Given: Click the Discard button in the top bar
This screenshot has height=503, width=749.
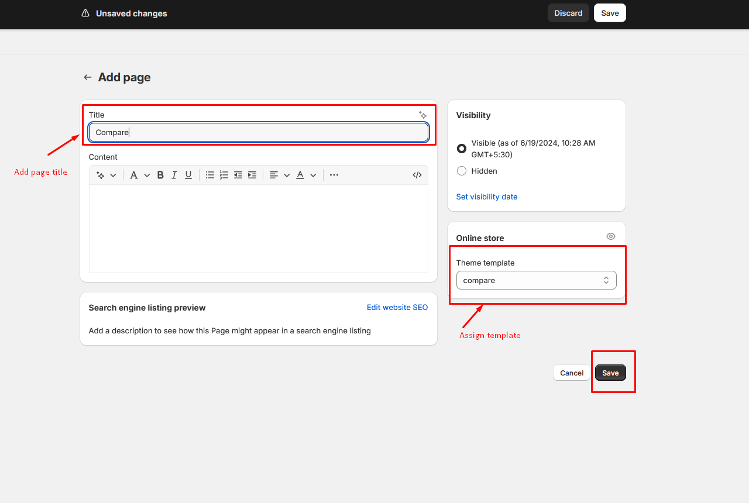Looking at the screenshot, I should pyautogui.click(x=568, y=13).
